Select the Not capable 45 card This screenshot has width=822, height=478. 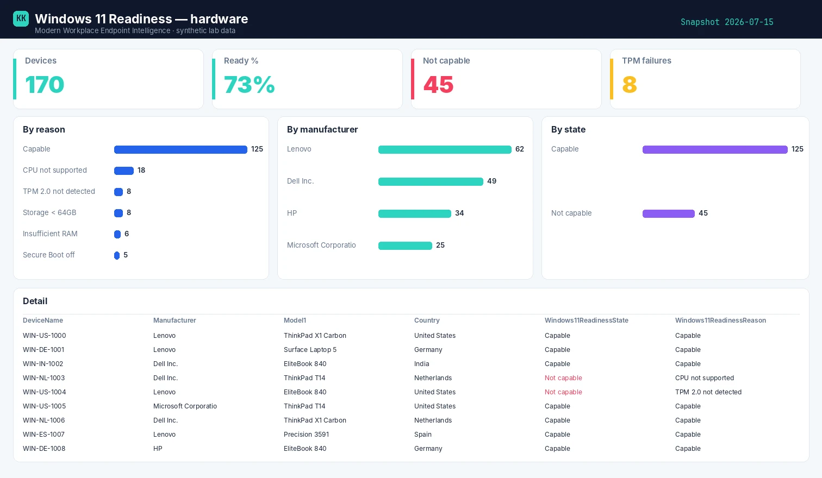point(506,79)
